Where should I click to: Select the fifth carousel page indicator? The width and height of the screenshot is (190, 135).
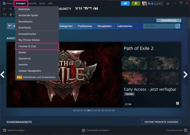88,110
